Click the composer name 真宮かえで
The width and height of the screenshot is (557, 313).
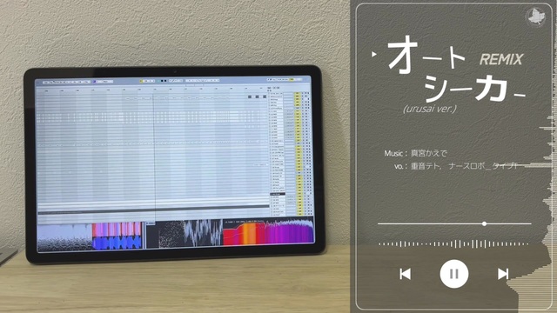(x=429, y=153)
